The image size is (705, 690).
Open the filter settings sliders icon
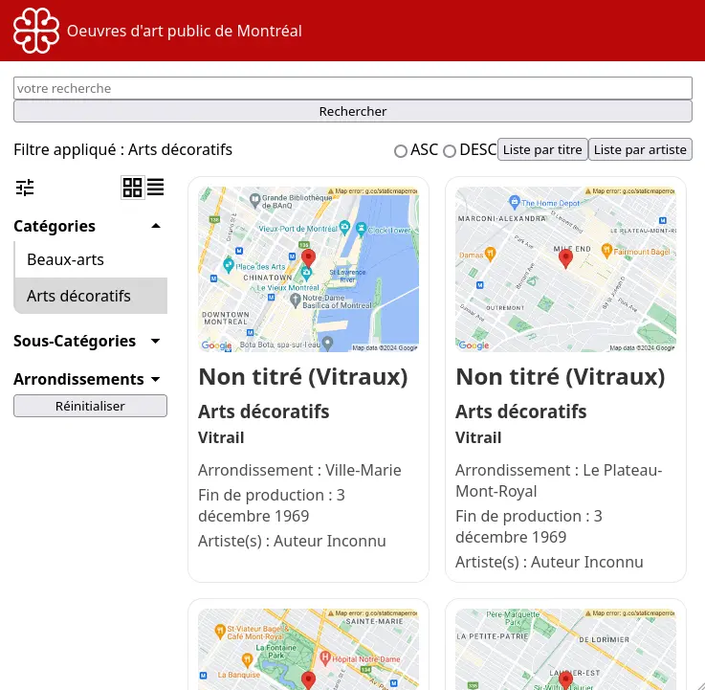25,188
